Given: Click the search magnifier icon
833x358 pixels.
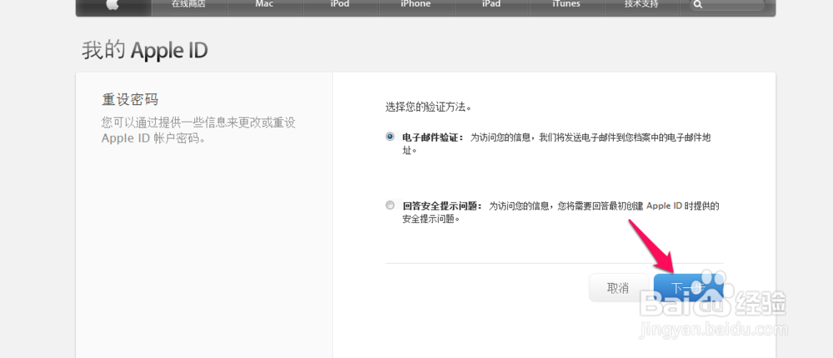Looking at the screenshot, I should click(697, 4).
